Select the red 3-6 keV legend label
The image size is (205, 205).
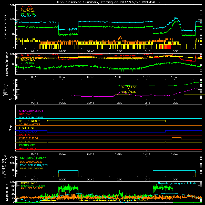point(27,6)
